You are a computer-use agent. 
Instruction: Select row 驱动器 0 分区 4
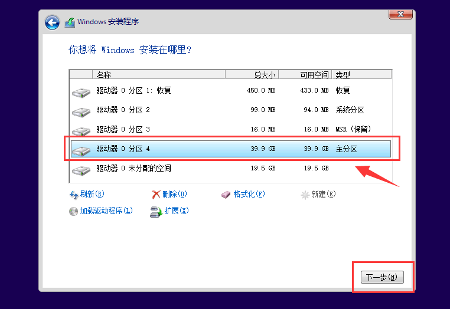(x=231, y=149)
